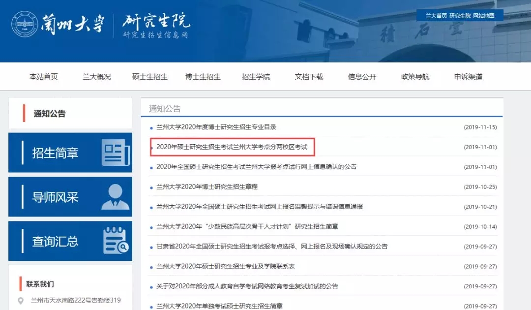Open the 博士生招生 menu
Image resolution: width=531 pixels, height=310 pixels.
[x=203, y=77]
